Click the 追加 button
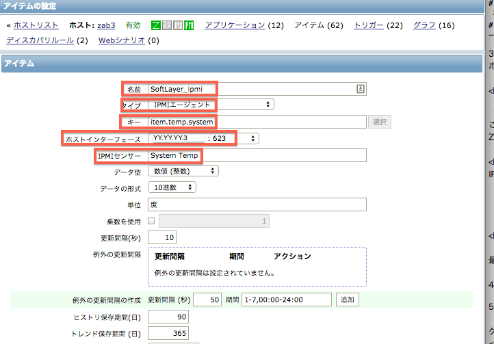Image resolution: width=494 pixels, height=344 pixels. 347,300
